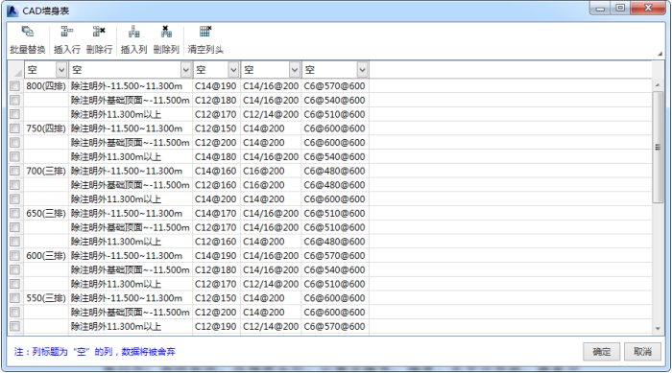Viewport: 672px width, 373px height.
Task: Select cell C14@190 in the 800(四排) row
Action: [216, 86]
